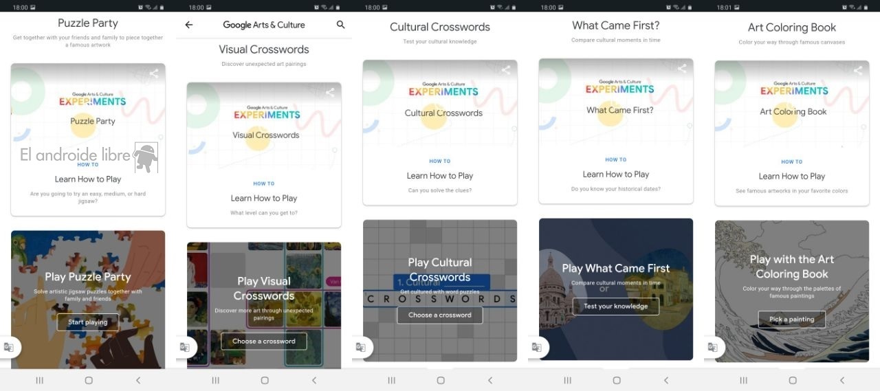Tap the share icon on Cultural Crosswords card
Screen dimensions: 880x391
506,70
